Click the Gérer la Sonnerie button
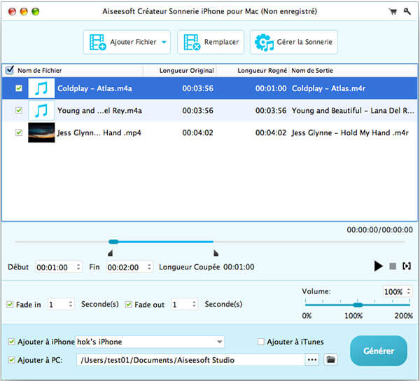 click(x=294, y=42)
